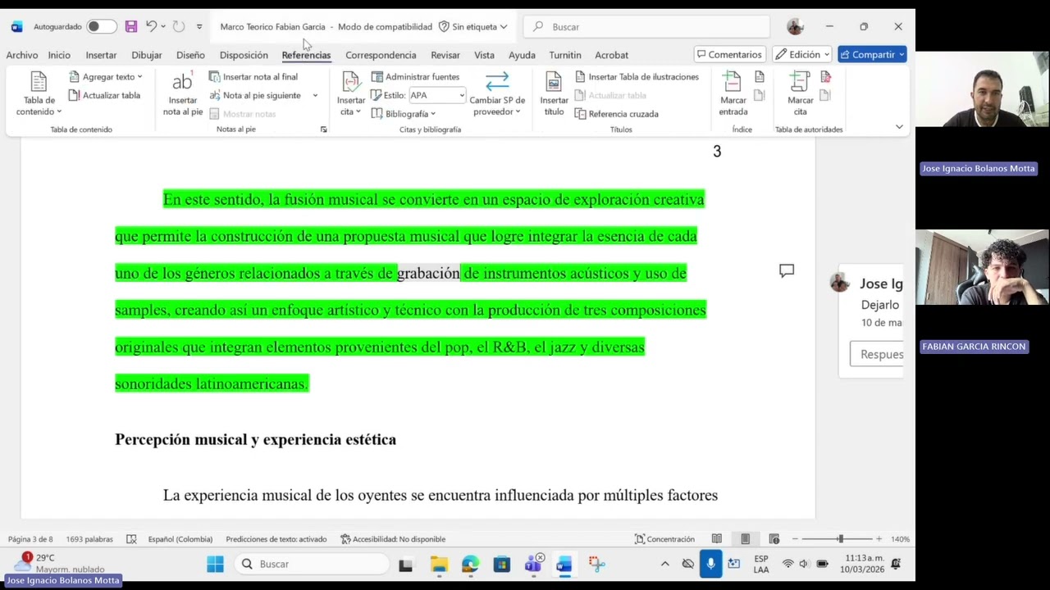1050x590 pixels.
Task: Click the 140% zoom level
Action: 900,539
